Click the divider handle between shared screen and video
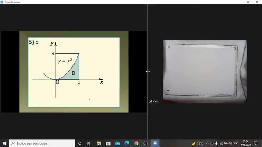 (x=148, y=71)
